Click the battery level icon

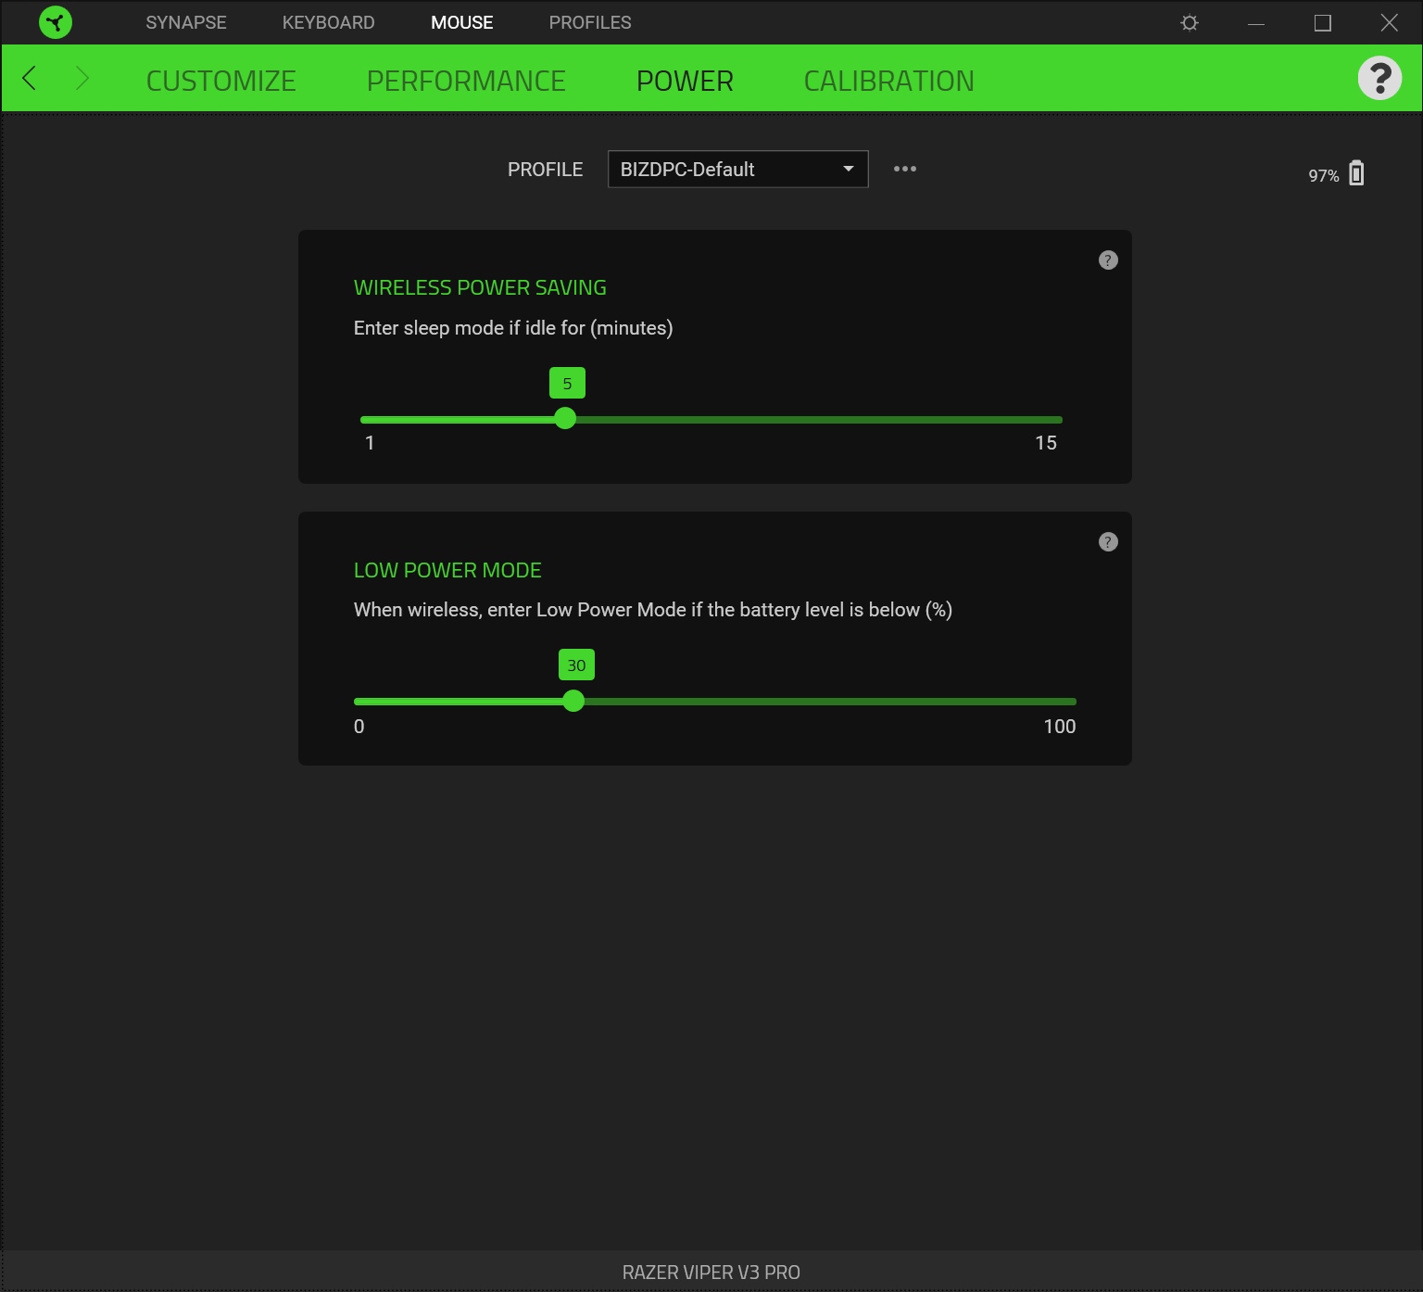tap(1356, 173)
